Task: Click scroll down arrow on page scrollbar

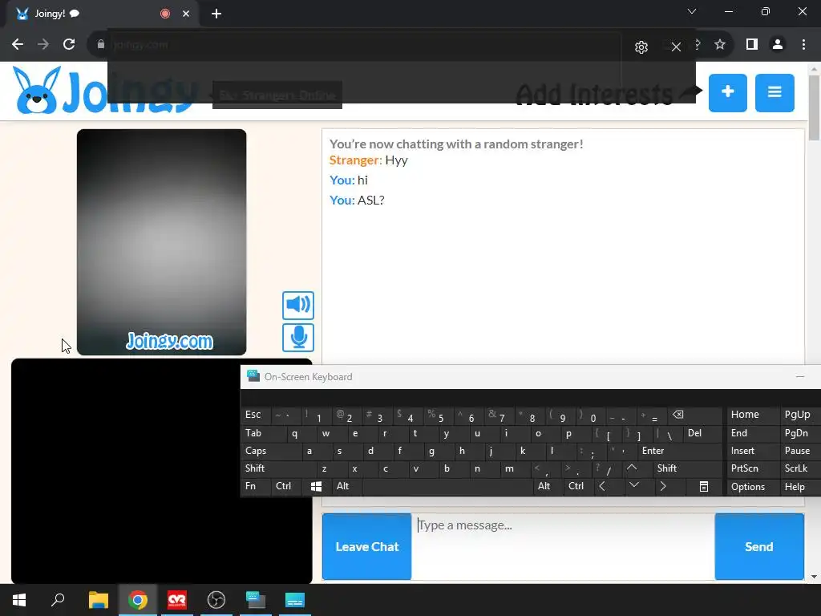Action: click(x=814, y=577)
